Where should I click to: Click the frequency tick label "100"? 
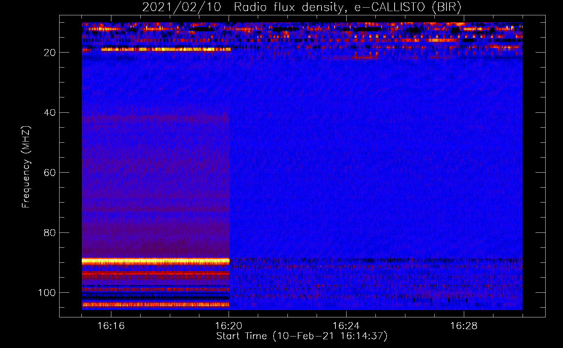click(47, 293)
